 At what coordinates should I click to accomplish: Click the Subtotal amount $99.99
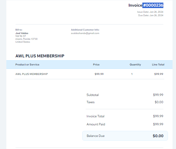[x=158, y=95]
